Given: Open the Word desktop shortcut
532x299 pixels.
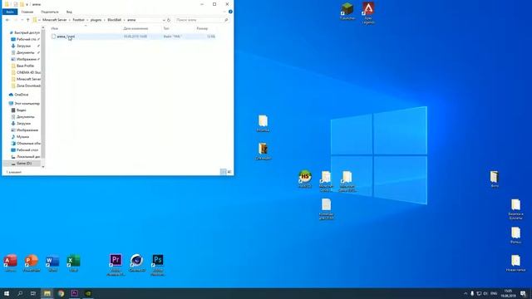Looking at the screenshot, I should [x=52, y=263].
